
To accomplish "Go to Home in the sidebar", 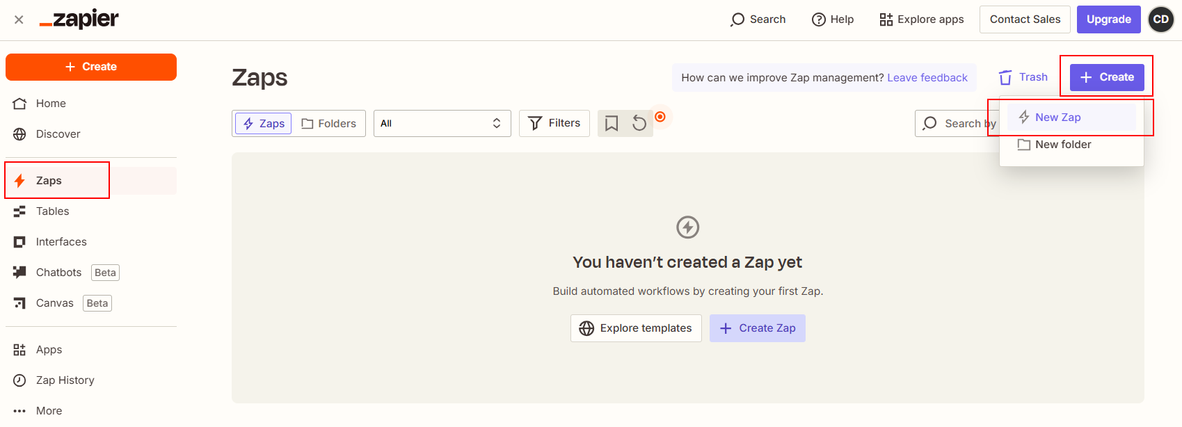I will coord(91,104).
